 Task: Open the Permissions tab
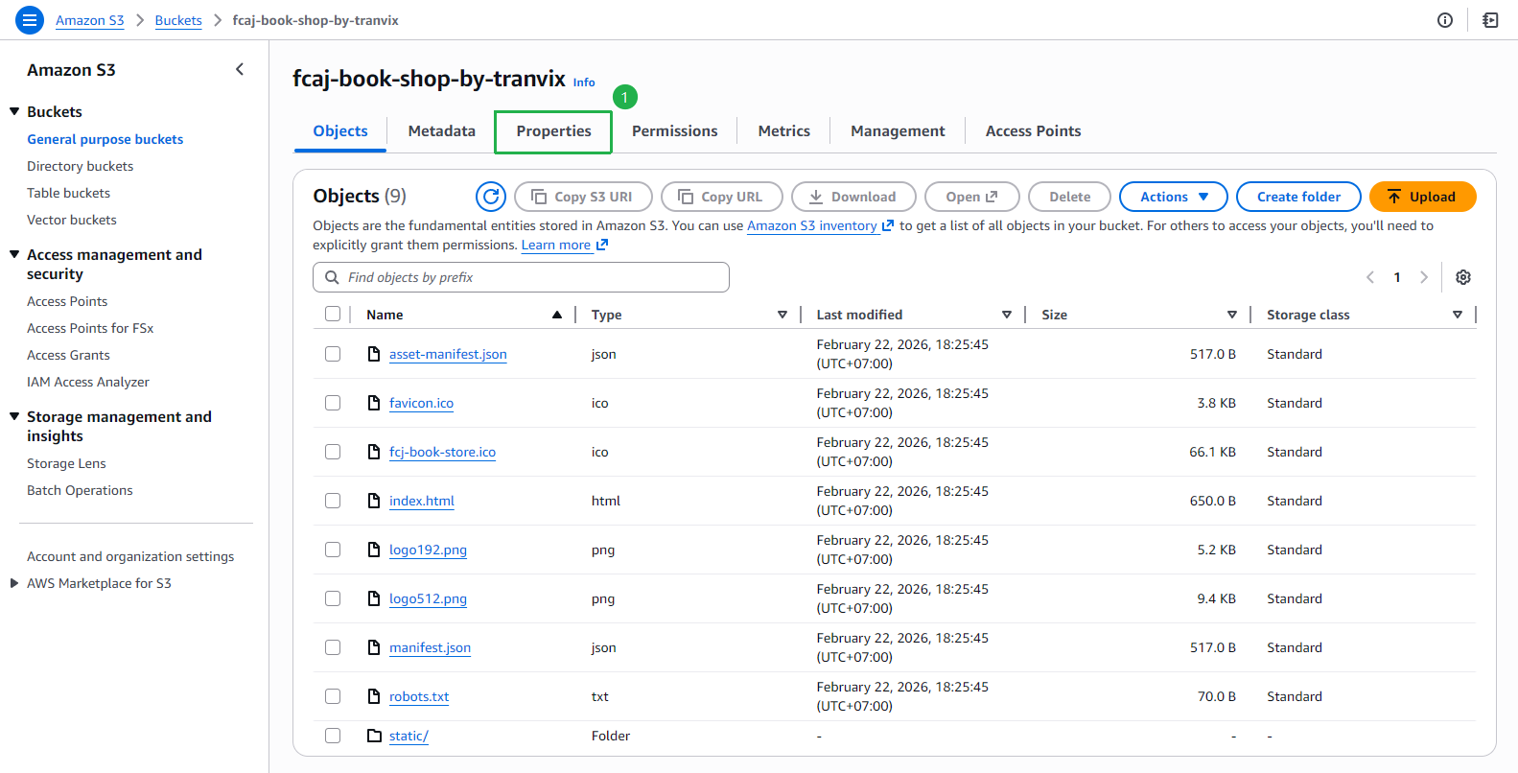[674, 131]
